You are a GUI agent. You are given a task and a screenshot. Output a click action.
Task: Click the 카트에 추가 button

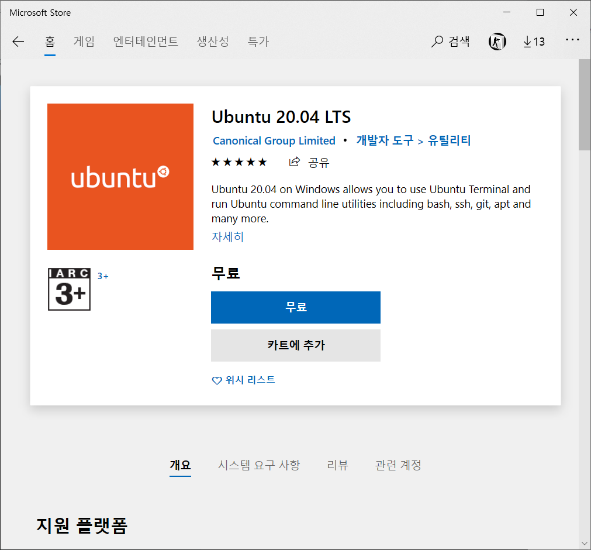[x=296, y=345]
